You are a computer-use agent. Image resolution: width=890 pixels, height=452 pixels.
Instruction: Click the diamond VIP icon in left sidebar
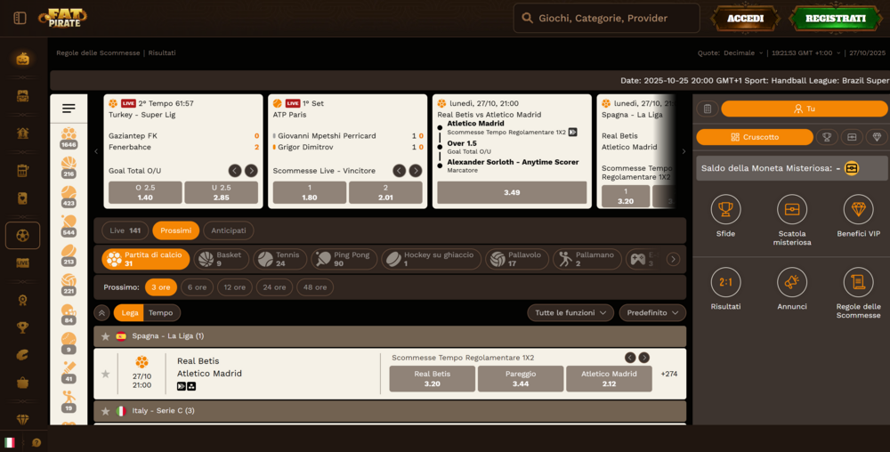click(23, 420)
